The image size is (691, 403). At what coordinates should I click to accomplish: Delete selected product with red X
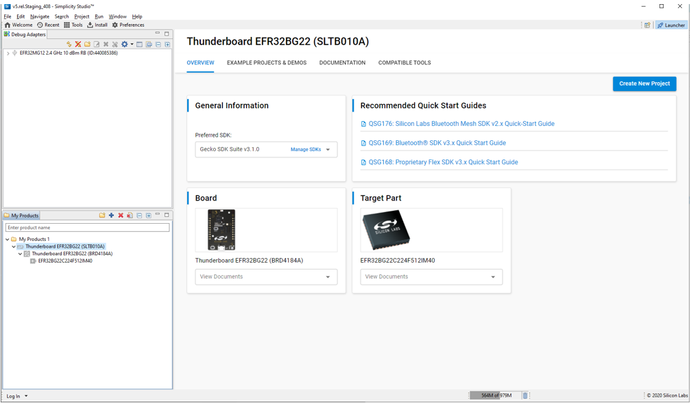point(121,216)
